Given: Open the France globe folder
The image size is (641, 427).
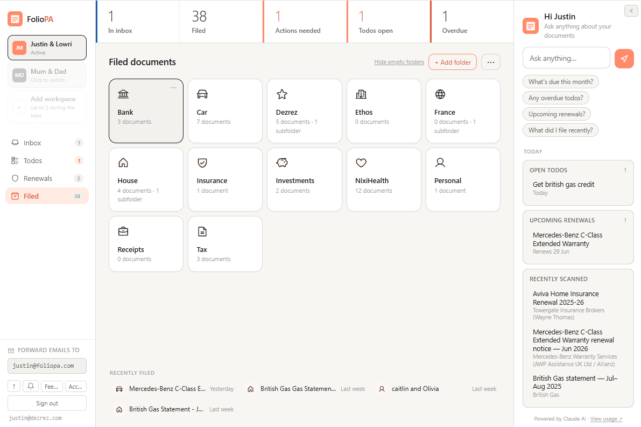Looking at the screenshot, I should (463, 111).
